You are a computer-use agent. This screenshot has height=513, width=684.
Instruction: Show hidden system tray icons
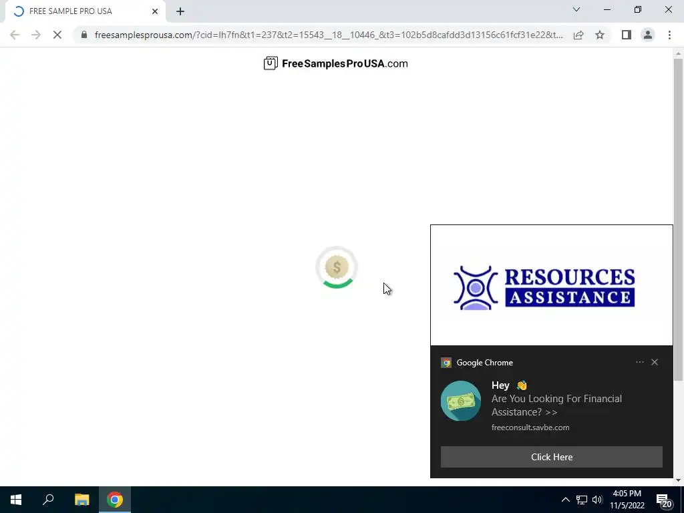(565, 500)
